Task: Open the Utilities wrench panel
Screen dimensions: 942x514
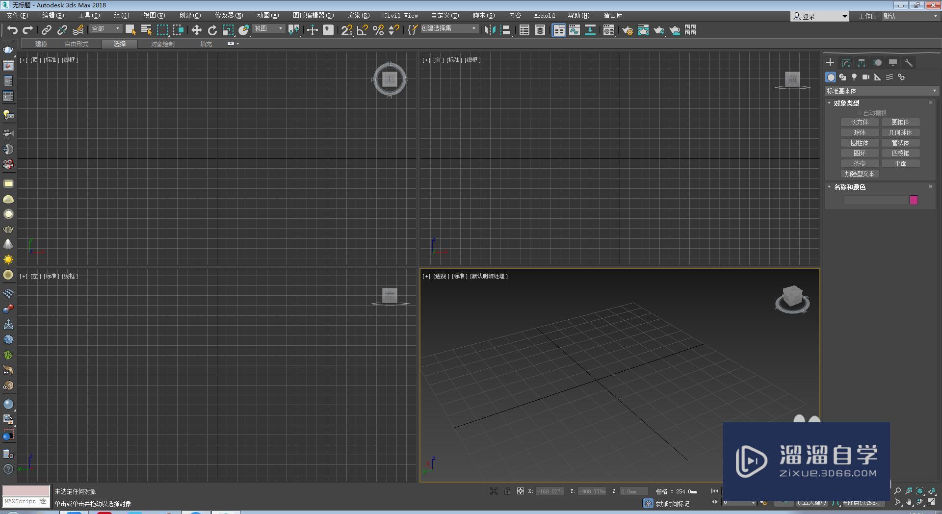Action: (909, 63)
